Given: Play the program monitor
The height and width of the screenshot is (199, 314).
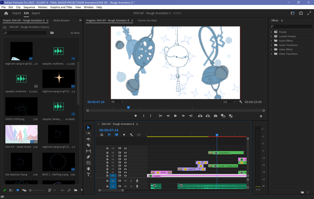Looking at the screenshot, I should pos(176,116).
